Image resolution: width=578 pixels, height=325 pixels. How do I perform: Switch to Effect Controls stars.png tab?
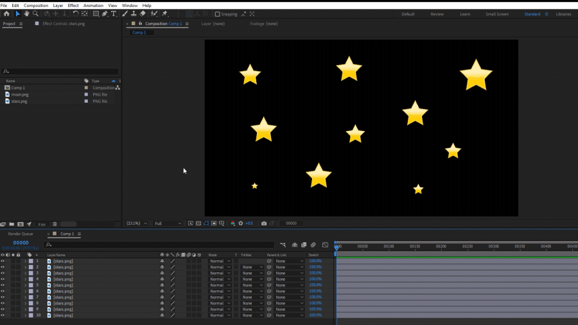(x=64, y=24)
